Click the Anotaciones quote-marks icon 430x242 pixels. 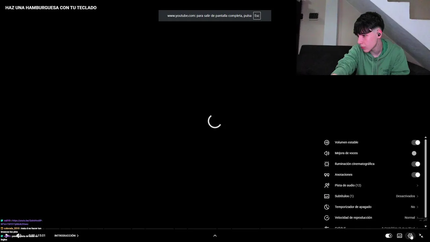[327, 175]
